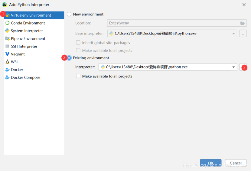Click the SSH Interpreter terminal icon

click(7, 46)
